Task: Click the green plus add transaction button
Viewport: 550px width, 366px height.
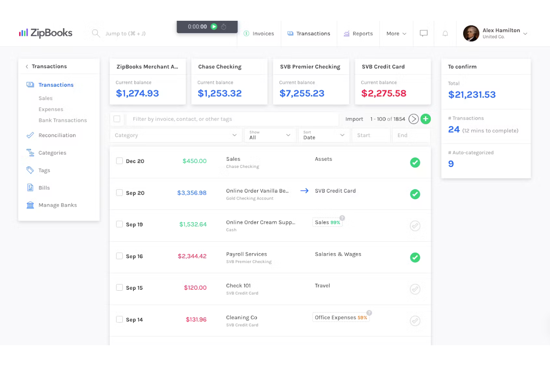Action: click(x=426, y=119)
